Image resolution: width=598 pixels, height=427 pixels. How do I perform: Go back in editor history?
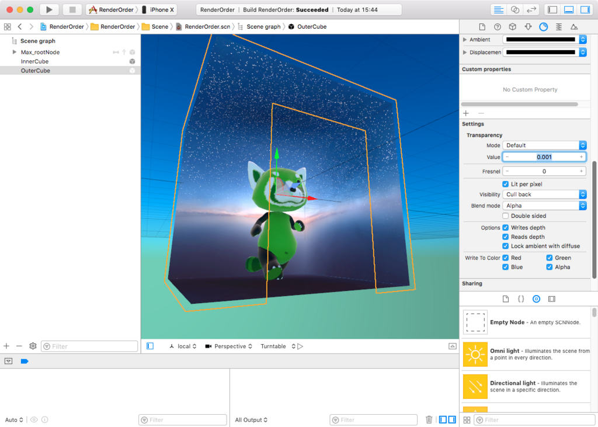tap(20, 27)
